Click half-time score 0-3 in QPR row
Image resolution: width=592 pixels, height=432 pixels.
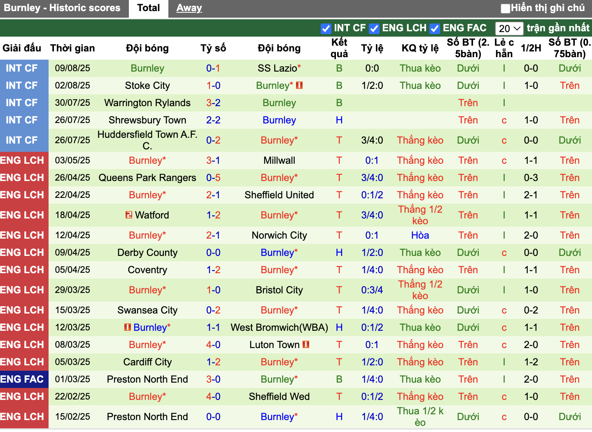click(x=531, y=178)
